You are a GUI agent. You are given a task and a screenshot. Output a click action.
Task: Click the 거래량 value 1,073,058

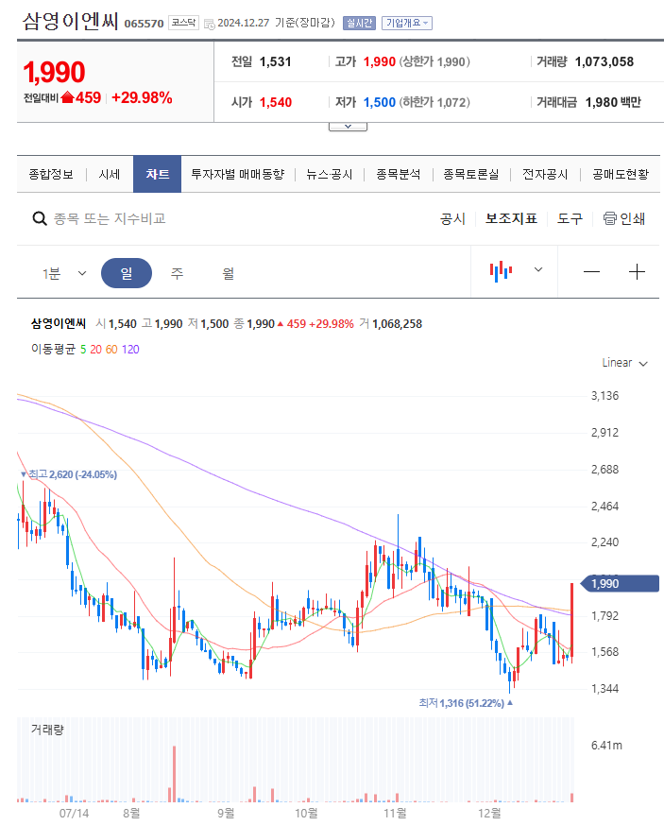604,61
